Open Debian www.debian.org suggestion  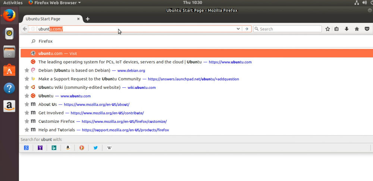[x=197, y=71]
